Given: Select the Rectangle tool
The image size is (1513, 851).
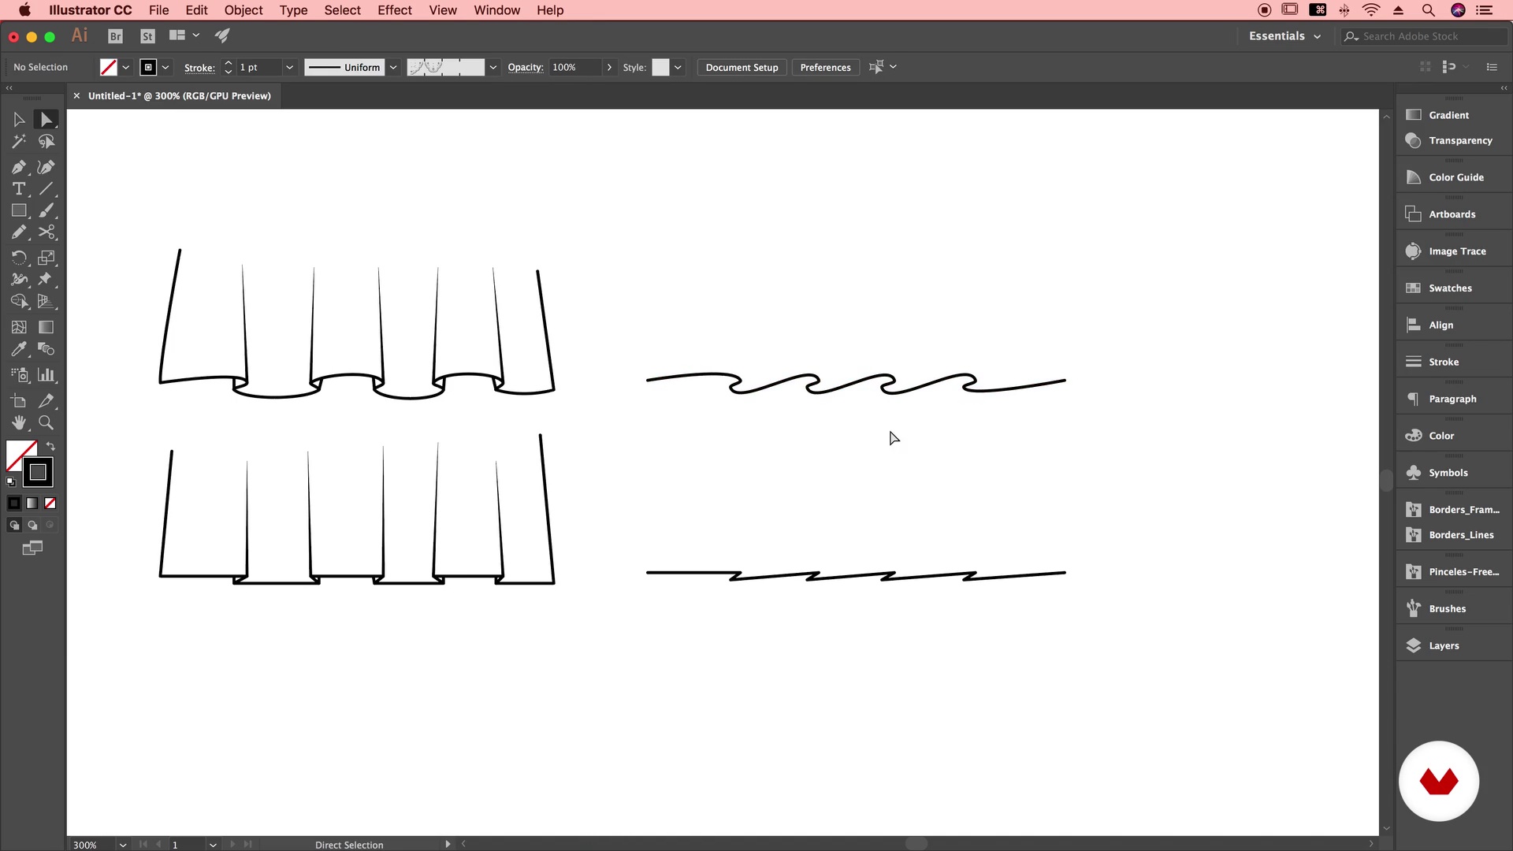Looking at the screenshot, I should 19,210.
